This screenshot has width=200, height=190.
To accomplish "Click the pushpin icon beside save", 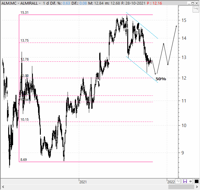I will [x=190, y=181].
